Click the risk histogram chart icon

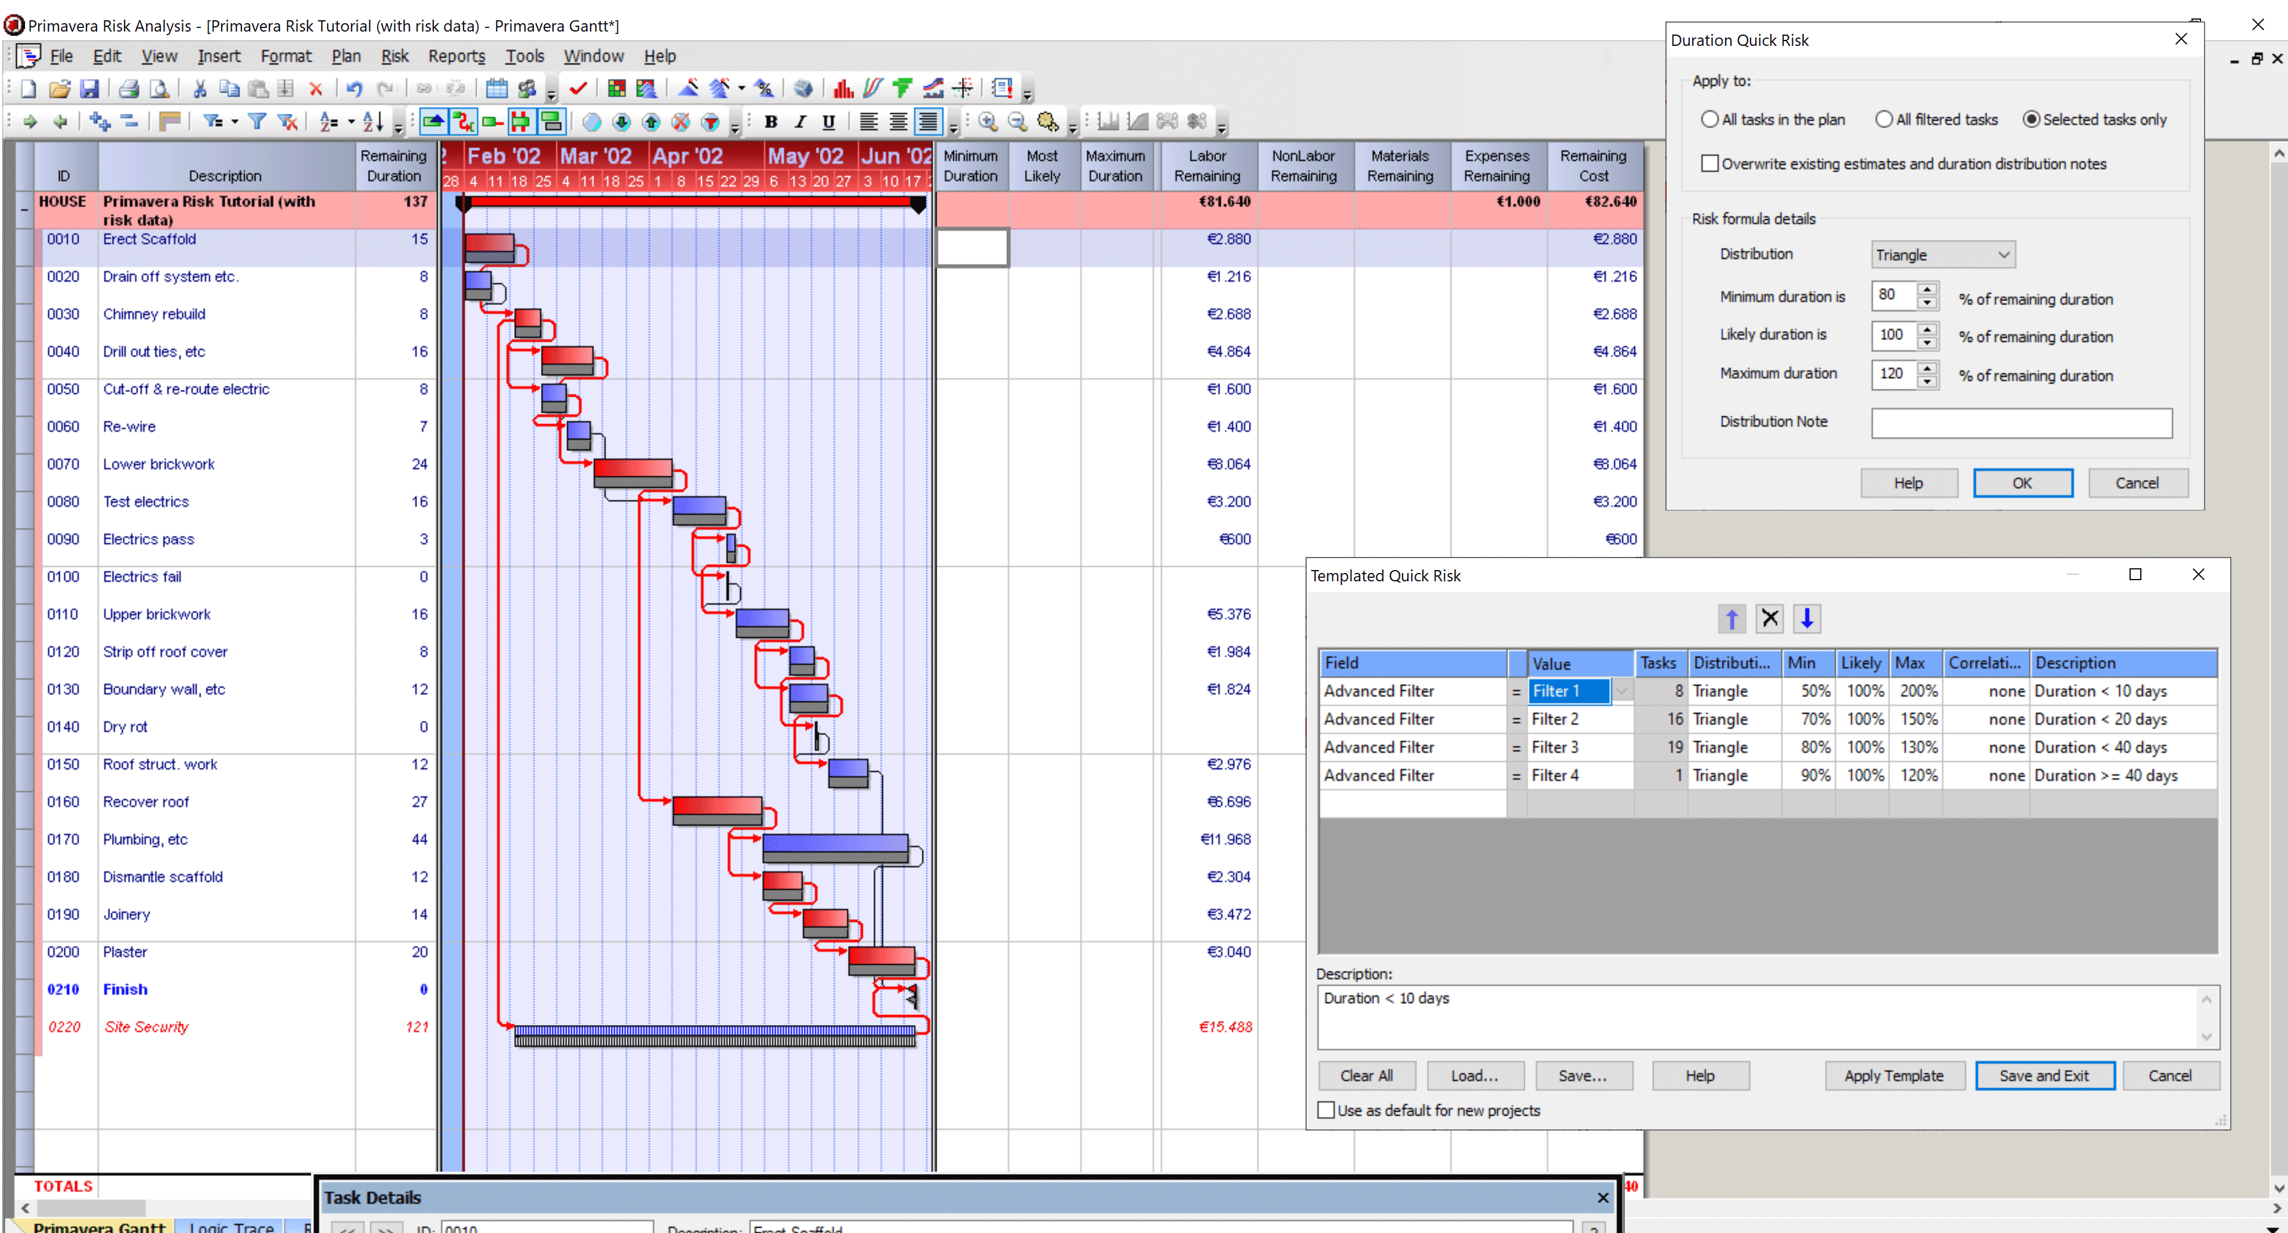(843, 89)
